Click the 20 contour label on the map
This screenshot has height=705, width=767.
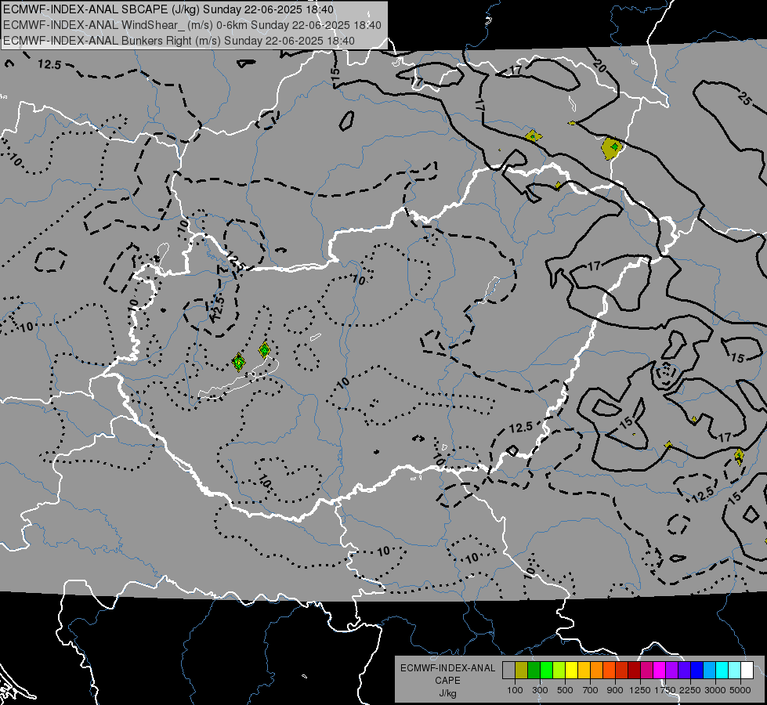(599, 66)
